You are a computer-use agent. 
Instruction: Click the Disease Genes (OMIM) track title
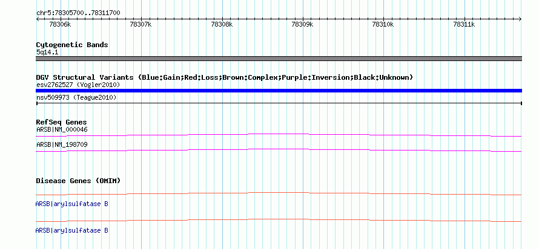point(78,181)
